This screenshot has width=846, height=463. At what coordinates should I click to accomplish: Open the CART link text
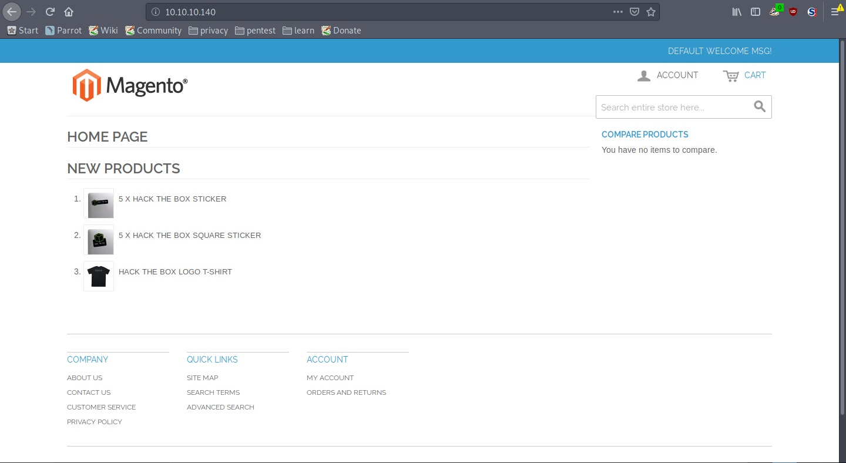click(755, 75)
